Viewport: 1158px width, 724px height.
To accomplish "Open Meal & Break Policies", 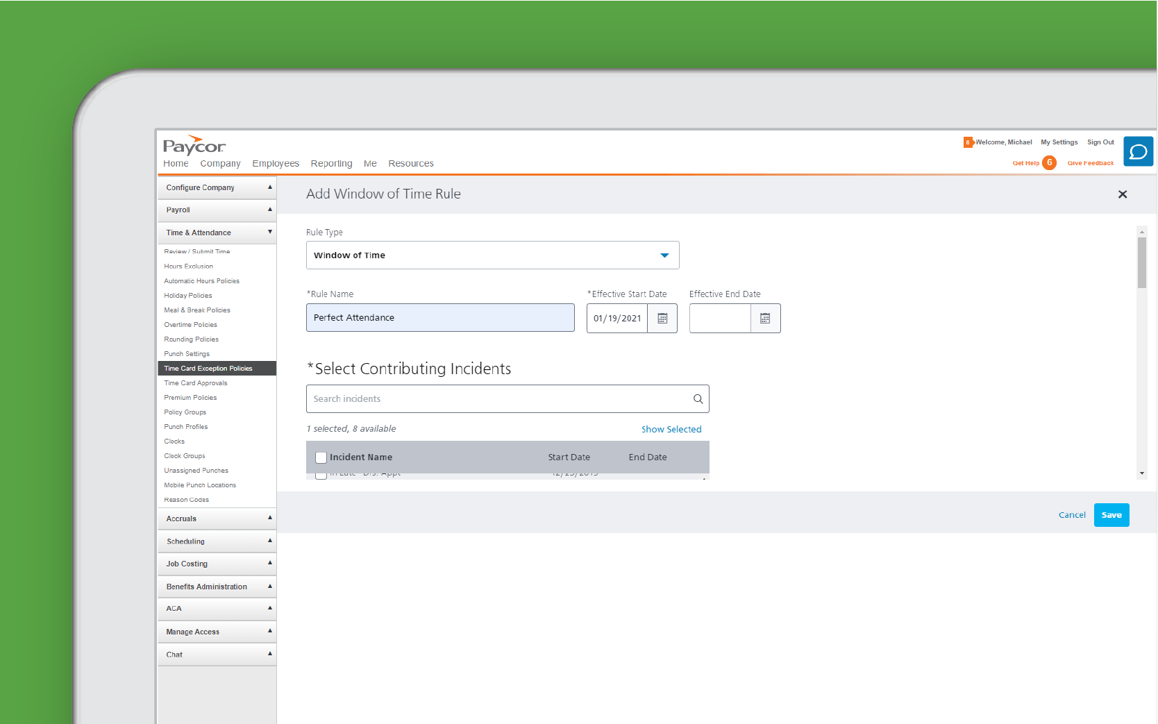I will click(196, 310).
